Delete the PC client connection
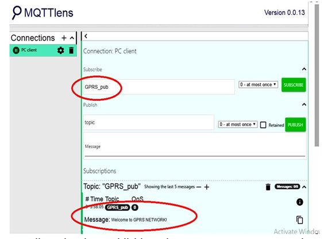This screenshot has width=324, height=239. (x=71, y=50)
